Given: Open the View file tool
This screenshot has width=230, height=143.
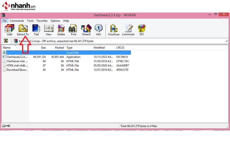Looking at the screenshot, I should tap(48, 30).
